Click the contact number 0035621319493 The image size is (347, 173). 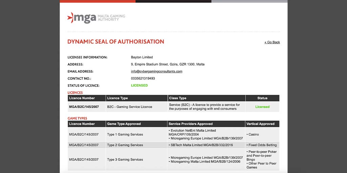click(143, 78)
